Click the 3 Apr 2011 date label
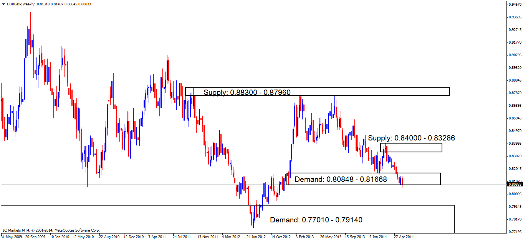The width and height of the screenshot is (523, 240). [x=158, y=237]
